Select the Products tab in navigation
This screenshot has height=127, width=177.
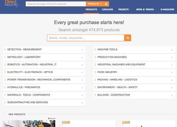pos(91,9)
